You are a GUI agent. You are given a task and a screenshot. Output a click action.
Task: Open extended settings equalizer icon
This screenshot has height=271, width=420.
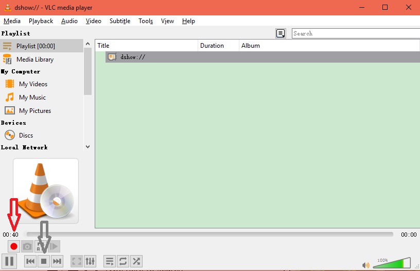click(x=90, y=261)
